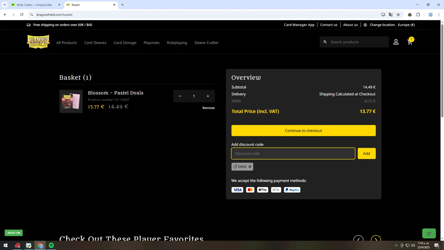Screen dimensions: 444x250
Task: Open the Chrome profile icon
Action: point(431,15)
